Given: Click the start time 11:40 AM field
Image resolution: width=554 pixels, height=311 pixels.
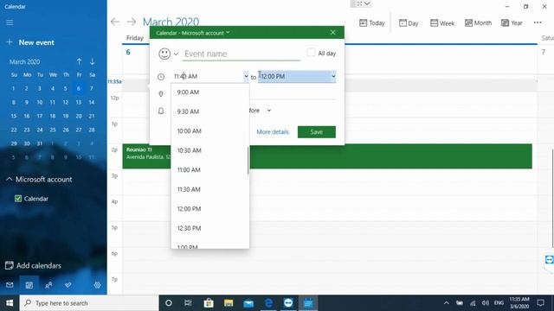Looking at the screenshot, I should coord(207,76).
